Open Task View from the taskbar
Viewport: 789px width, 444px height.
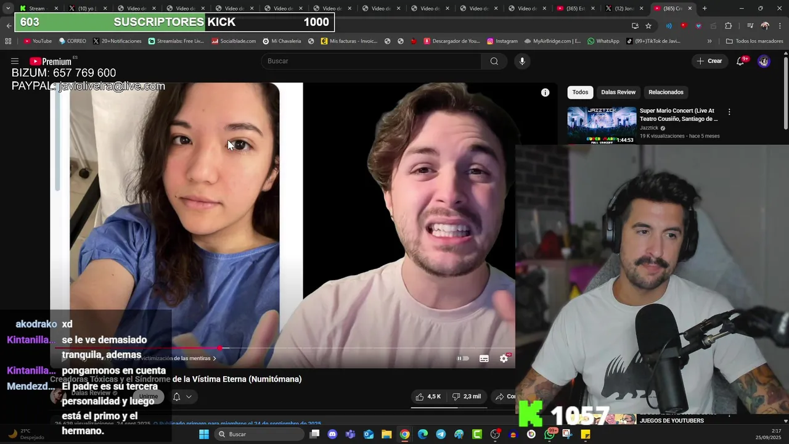coord(314,434)
